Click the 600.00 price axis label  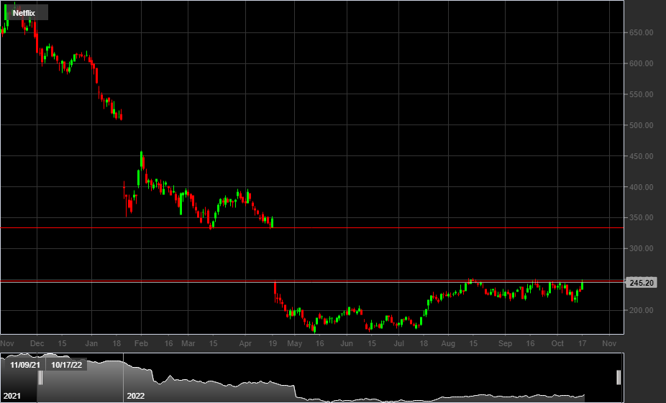point(641,64)
